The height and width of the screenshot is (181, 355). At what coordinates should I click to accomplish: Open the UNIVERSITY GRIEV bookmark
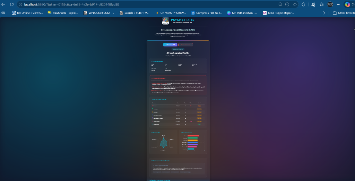pyautogui.click(x=171, y=13)
